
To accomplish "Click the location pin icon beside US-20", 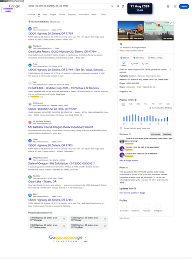I will click(x=29, y=22).
